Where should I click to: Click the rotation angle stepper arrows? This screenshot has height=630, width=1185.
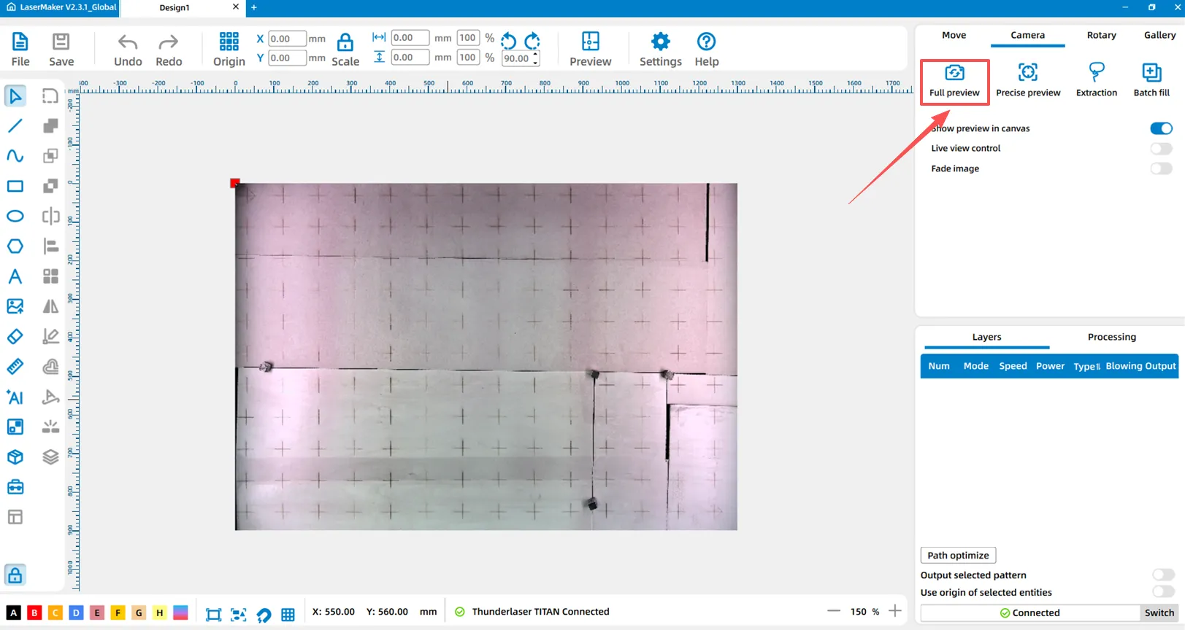click(x=536, y=58)
